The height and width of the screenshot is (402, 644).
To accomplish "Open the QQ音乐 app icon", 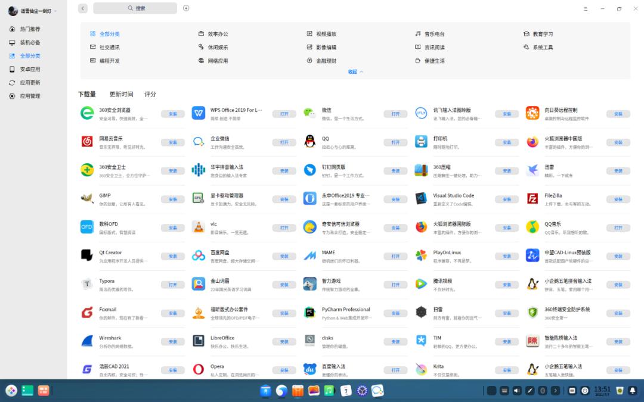I will (x=532, y=227).
